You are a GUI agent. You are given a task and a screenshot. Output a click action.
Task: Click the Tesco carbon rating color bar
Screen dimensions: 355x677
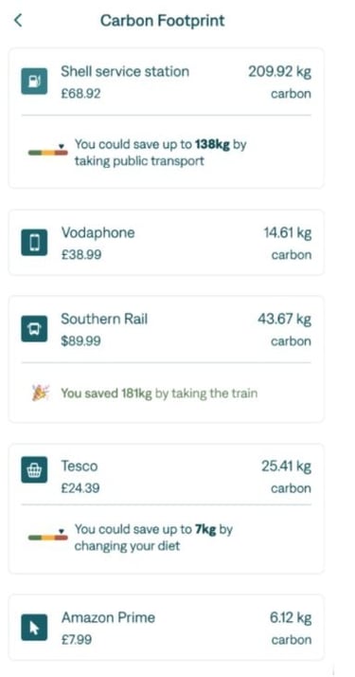tap(48, 538)
